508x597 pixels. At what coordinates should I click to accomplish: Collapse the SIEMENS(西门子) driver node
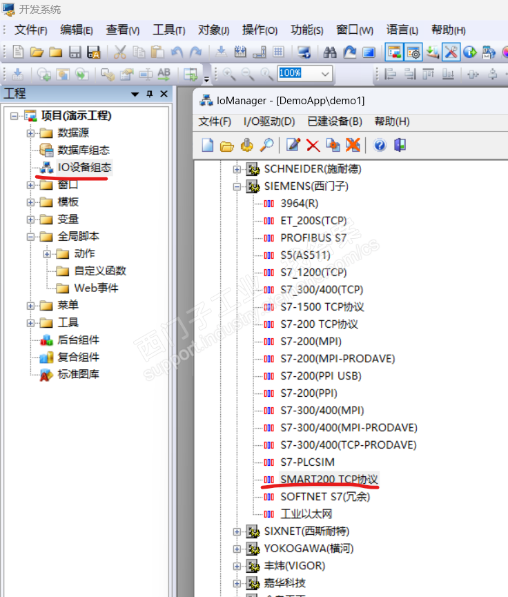pyautogui.click(x=237, y=186)
